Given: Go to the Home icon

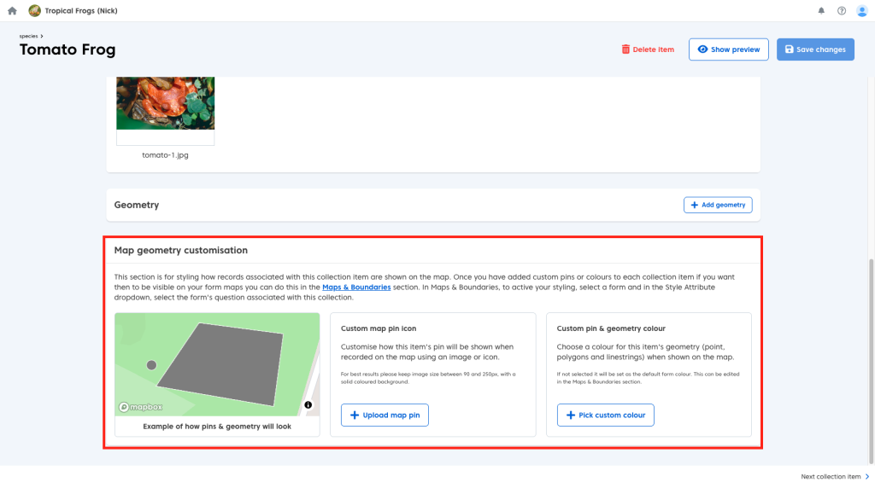Looking at the screenshot, I should (x=12, y=11).
